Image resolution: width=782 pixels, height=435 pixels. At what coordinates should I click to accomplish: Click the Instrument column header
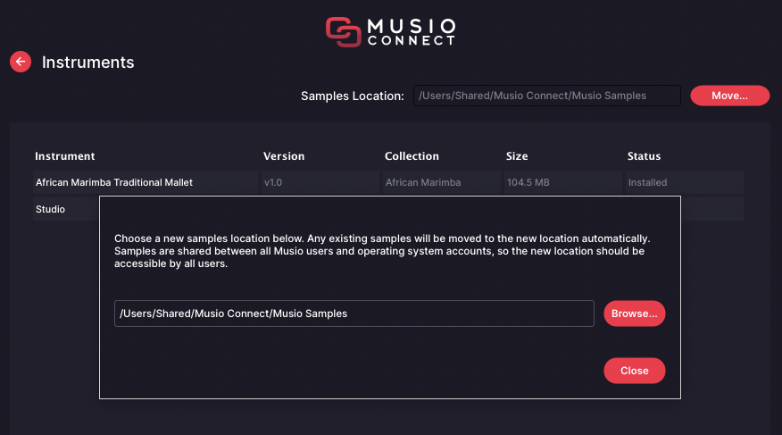click(65, 156)
